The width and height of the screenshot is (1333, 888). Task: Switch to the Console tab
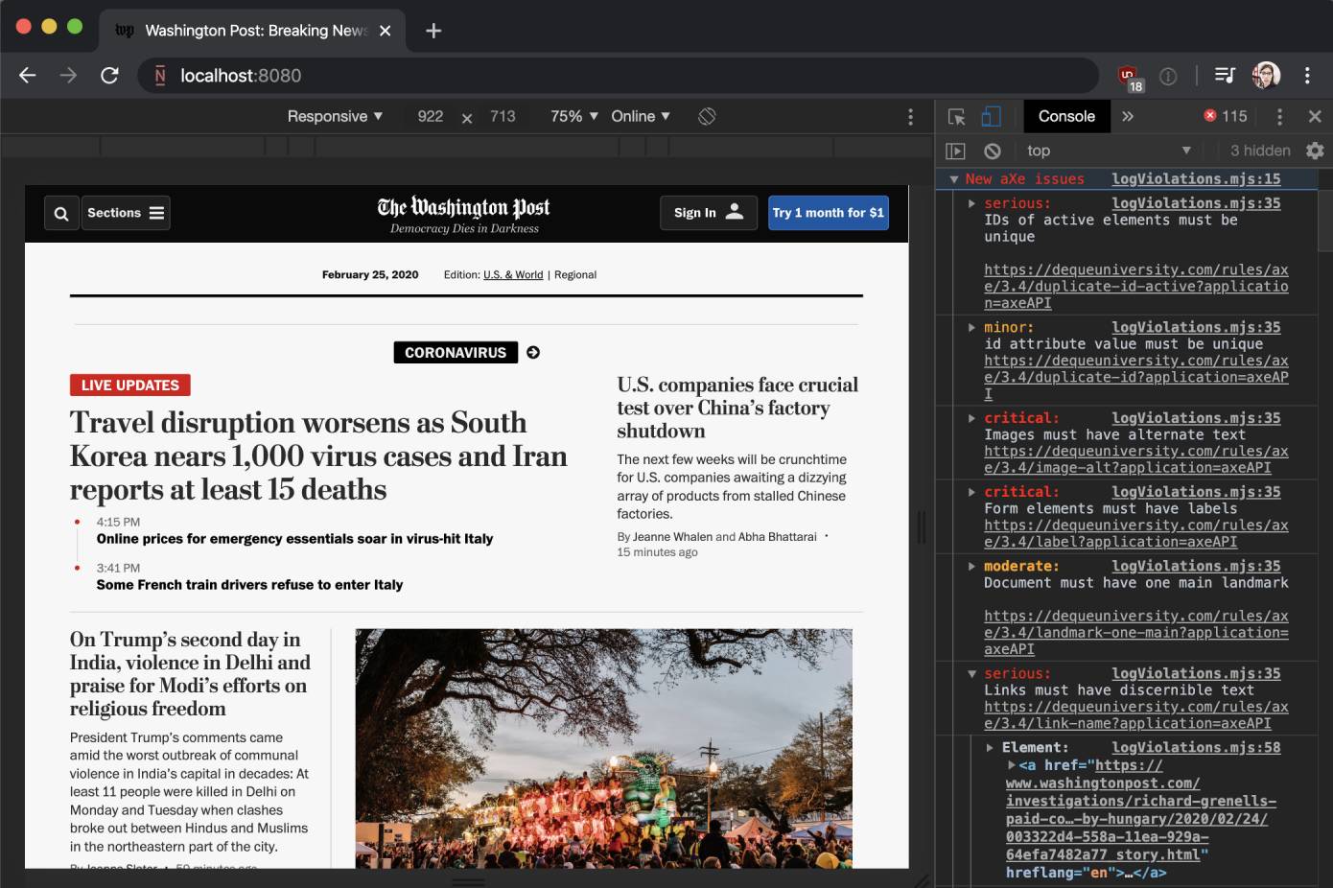(1066, 116)
